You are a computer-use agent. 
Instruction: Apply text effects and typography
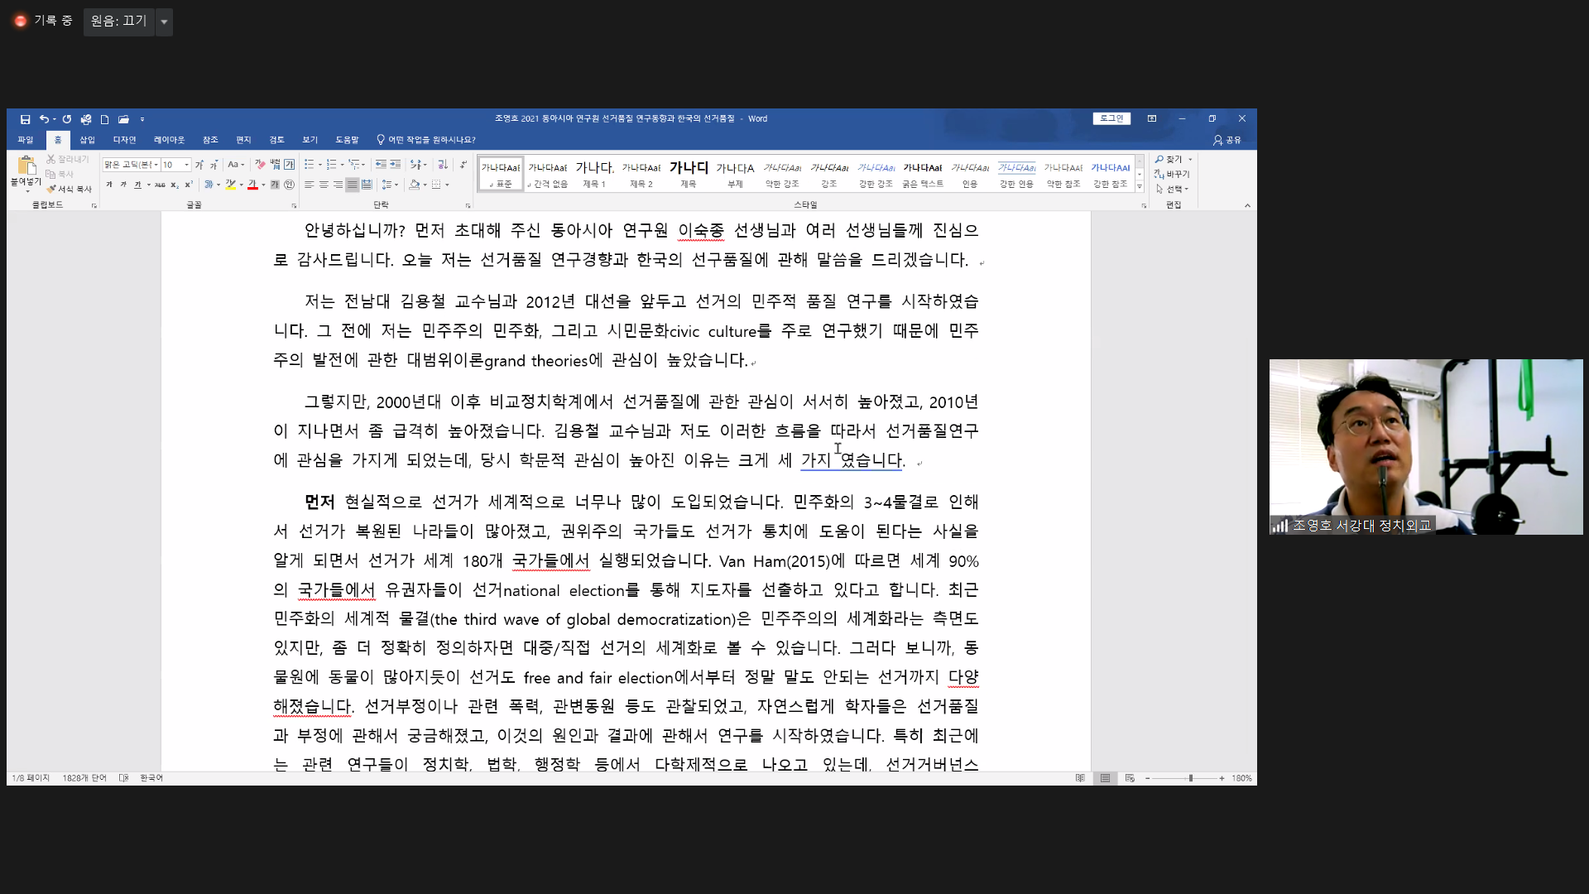tap(209, 185)
